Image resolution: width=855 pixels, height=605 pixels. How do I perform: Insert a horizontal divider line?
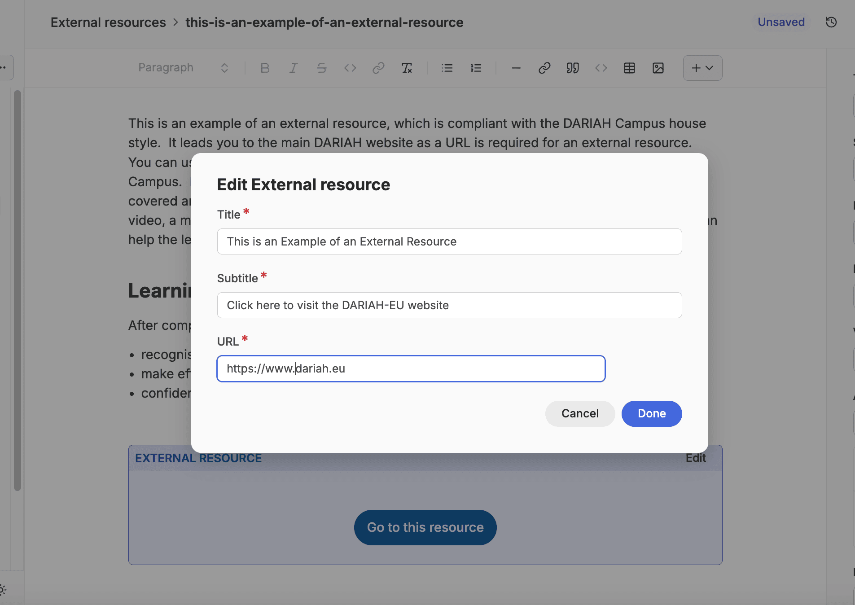[516, 68]
